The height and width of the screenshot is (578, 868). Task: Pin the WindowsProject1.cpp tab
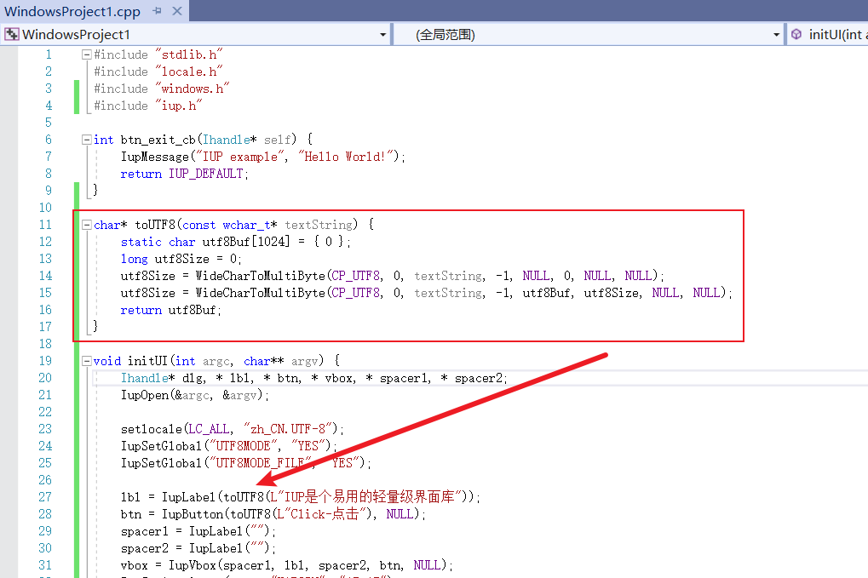tap(158, 10)
